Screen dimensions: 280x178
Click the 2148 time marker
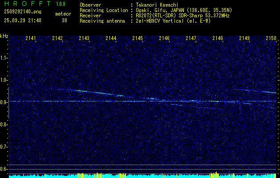coord(218,38)
